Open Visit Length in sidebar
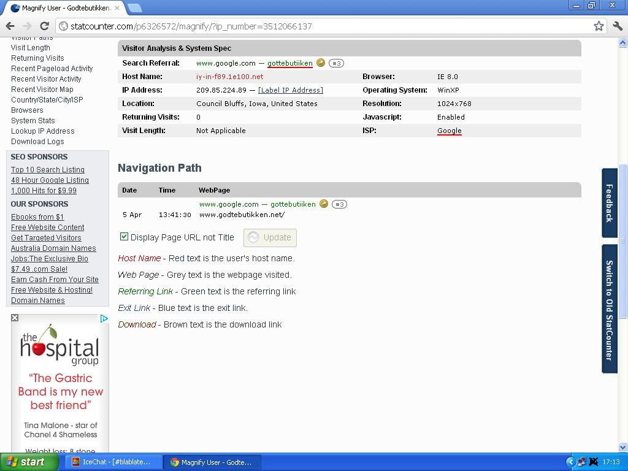This screenshot has height=471, width=628. point(31,48)
